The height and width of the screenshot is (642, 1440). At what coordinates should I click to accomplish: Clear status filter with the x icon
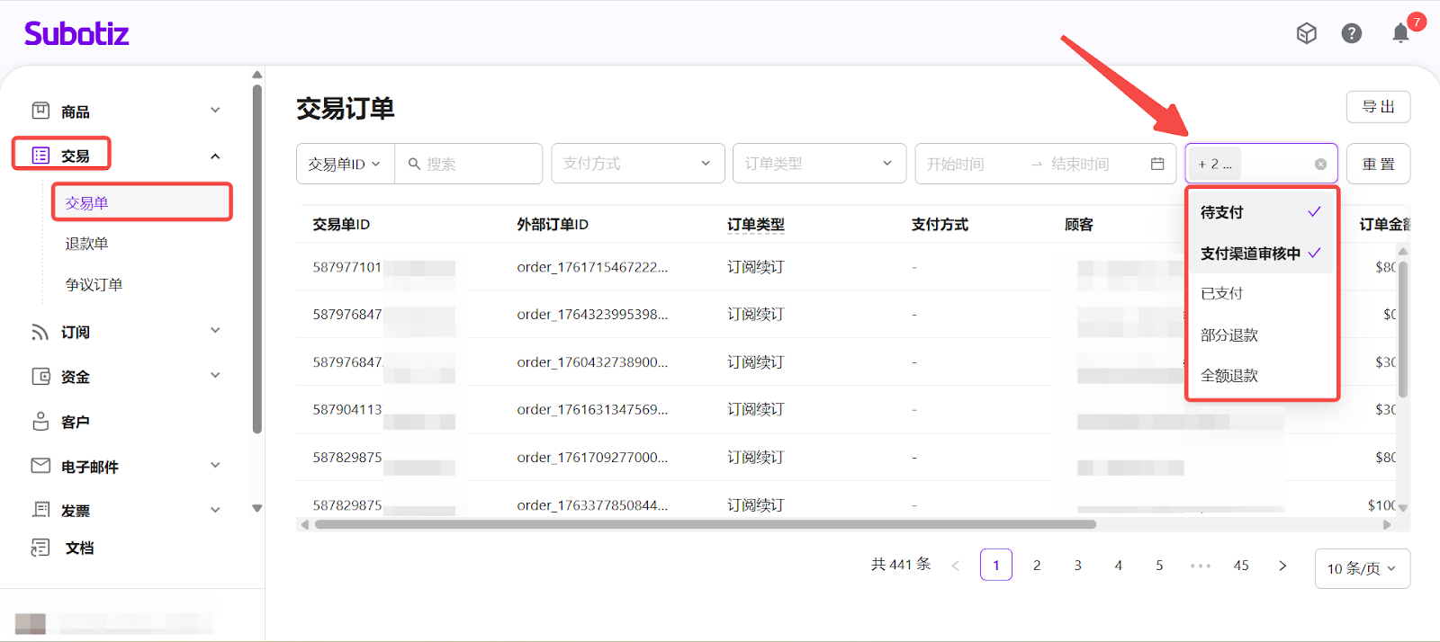[1320, 165]
